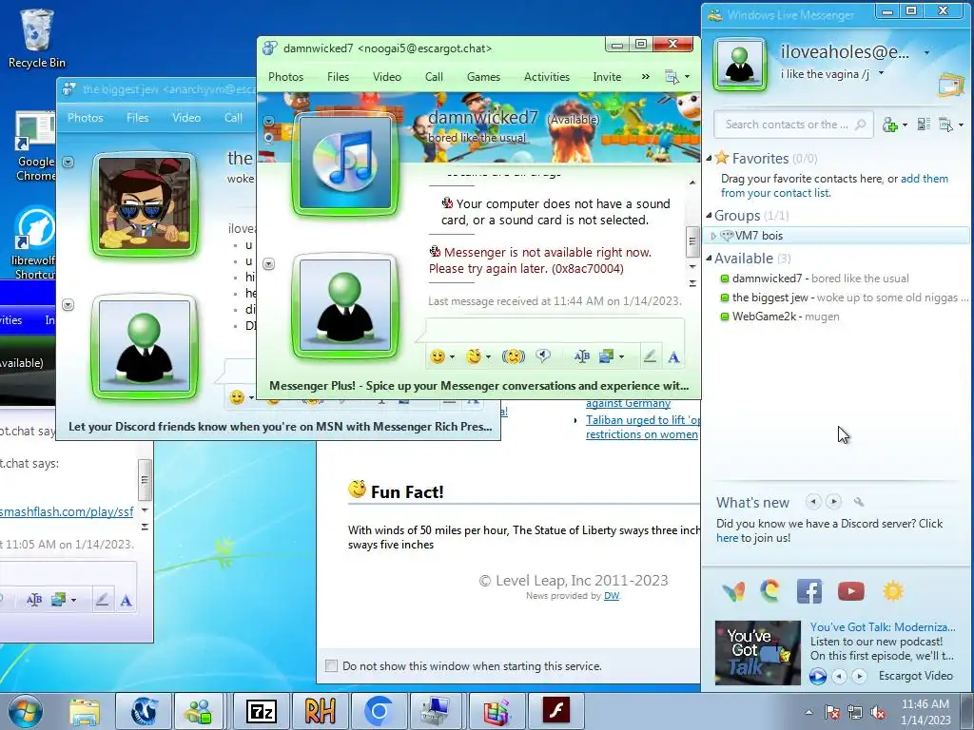This screenshot has height=730, width=974.
Task: Click the Messenger Plus! ad banner text
Action: pyautogui.click(x=478, y=386)
